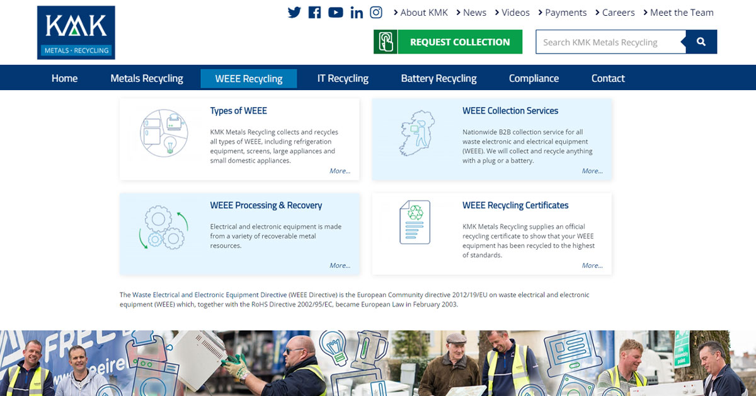Open the Battery Recycling menu
The width and height of the screenshot is (756, 396).
click(x=439, y=78)
